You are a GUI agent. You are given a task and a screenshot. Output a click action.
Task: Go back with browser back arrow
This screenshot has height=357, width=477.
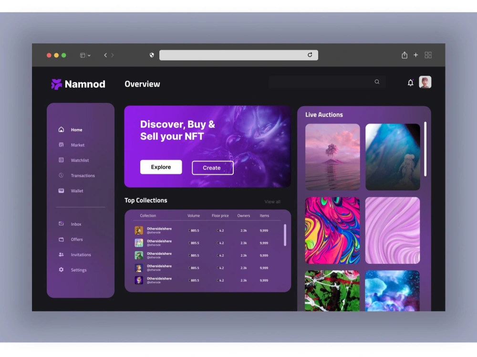(x=105, y=55)
